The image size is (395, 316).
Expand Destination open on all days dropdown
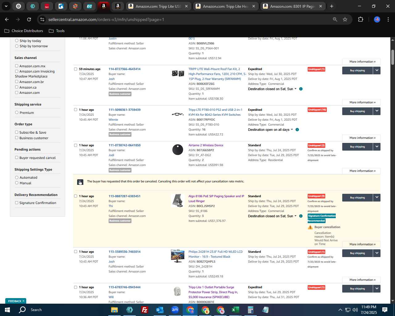click(x=270, y=130)
